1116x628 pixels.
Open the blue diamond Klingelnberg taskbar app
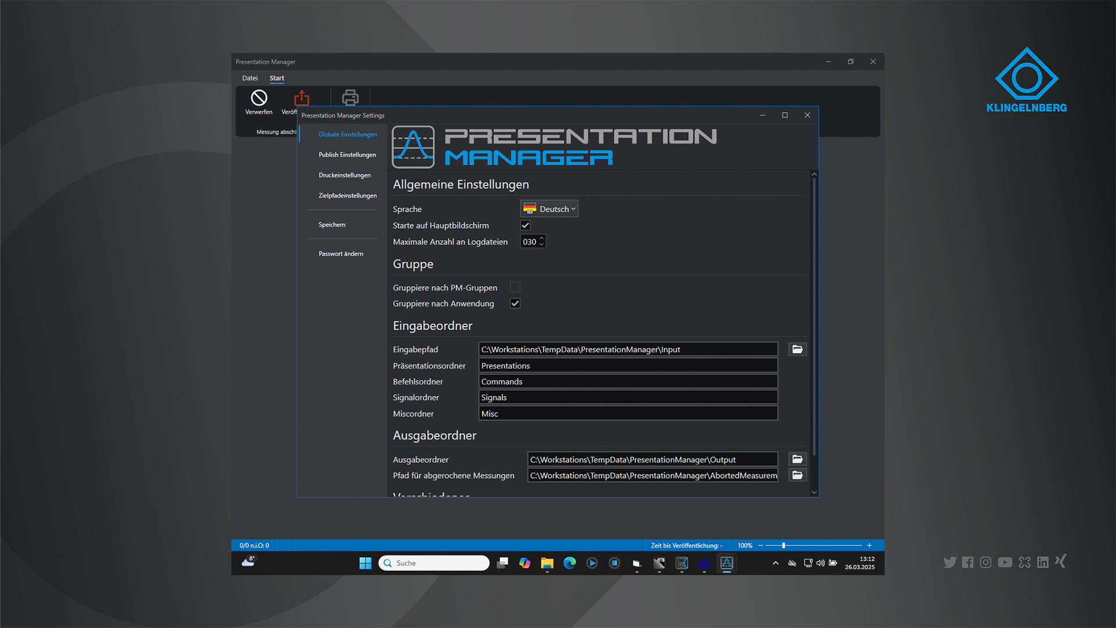tap(704, 563)
